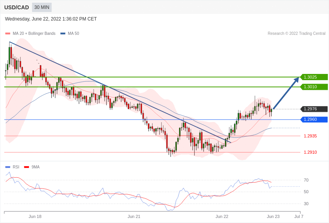Image resolution: width=329 pixels, height=223 pixels.
Task: Click the 30 MIN timeframe badge
Action: 42,7
